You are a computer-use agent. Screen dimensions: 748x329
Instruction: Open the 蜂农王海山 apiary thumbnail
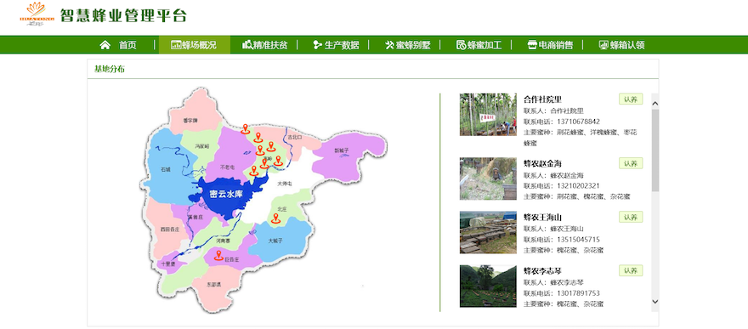click(x=488, y=232)
